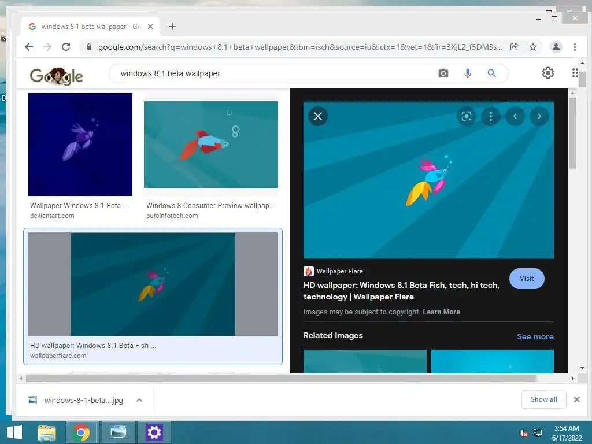Screen dimensions: 592x444
Task: Start voice search with microphone
Action: (467, 73)
